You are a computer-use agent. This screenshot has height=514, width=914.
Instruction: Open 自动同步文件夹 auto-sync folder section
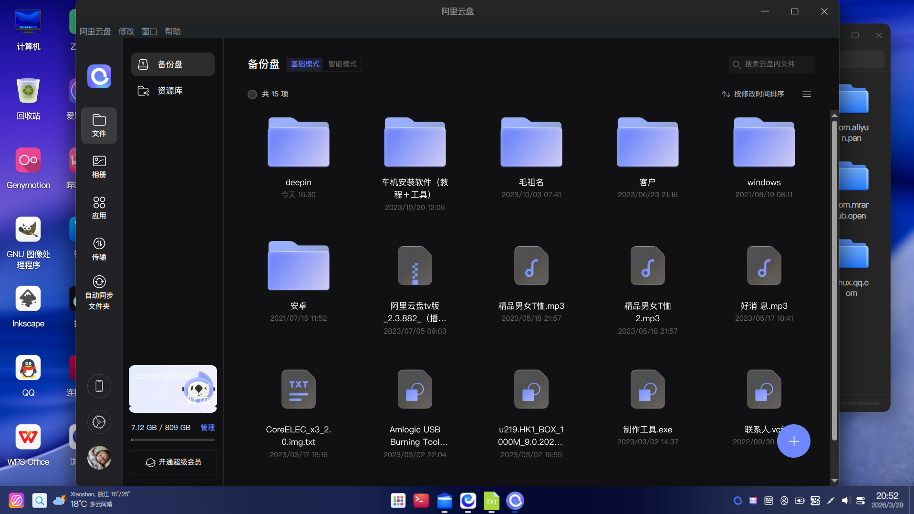(99, 293)
